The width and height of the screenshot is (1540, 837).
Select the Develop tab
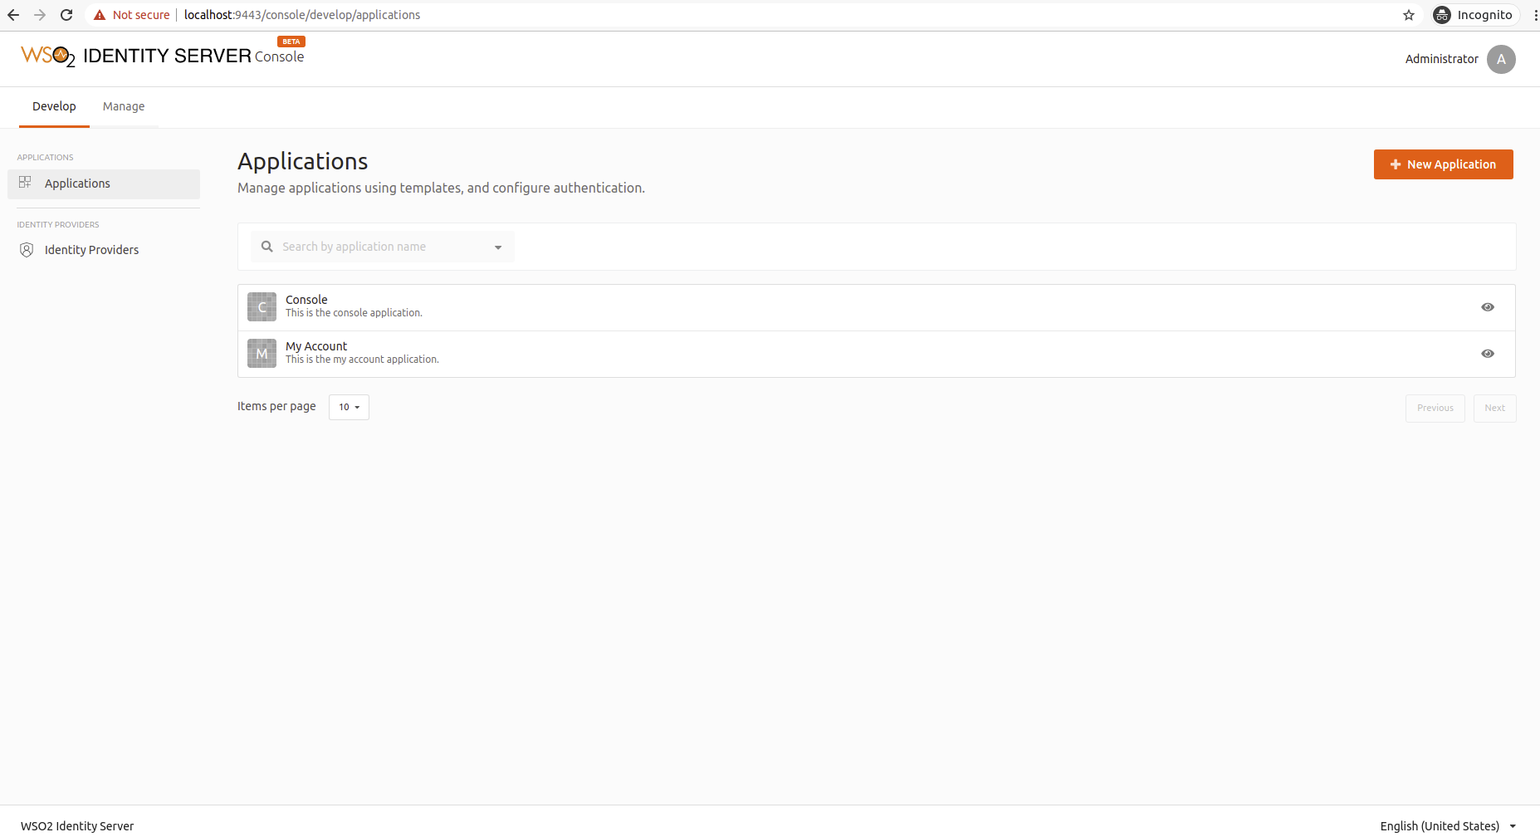coord(54,106)
